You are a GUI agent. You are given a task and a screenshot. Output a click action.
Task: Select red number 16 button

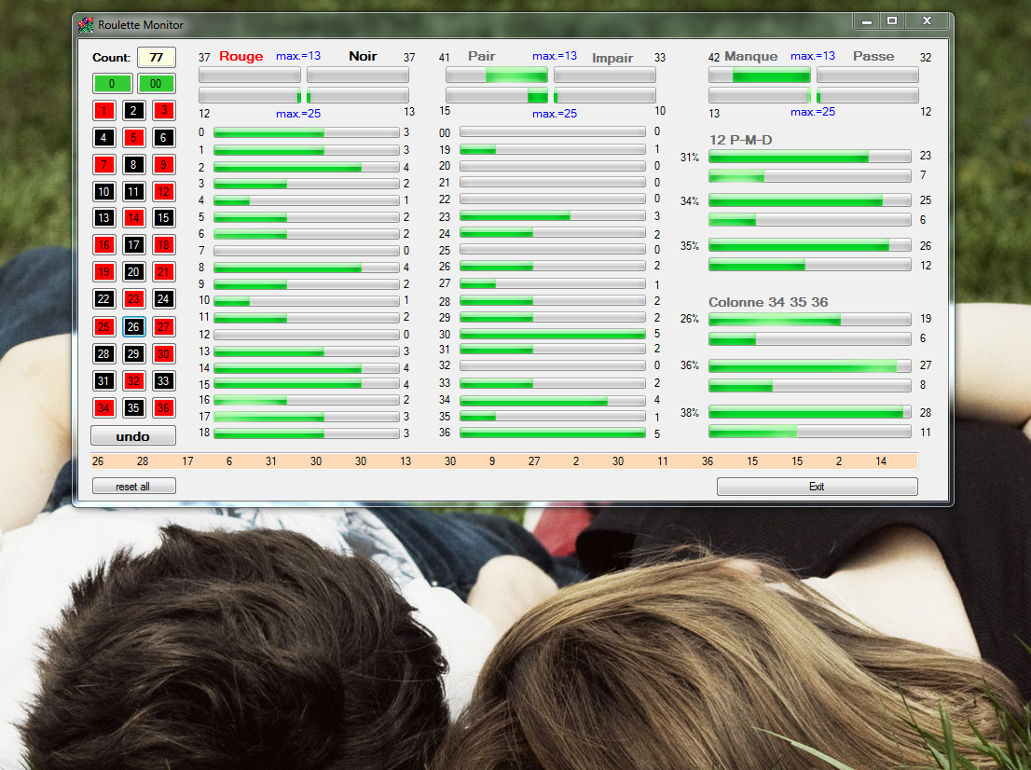click(x=103, y=244)
